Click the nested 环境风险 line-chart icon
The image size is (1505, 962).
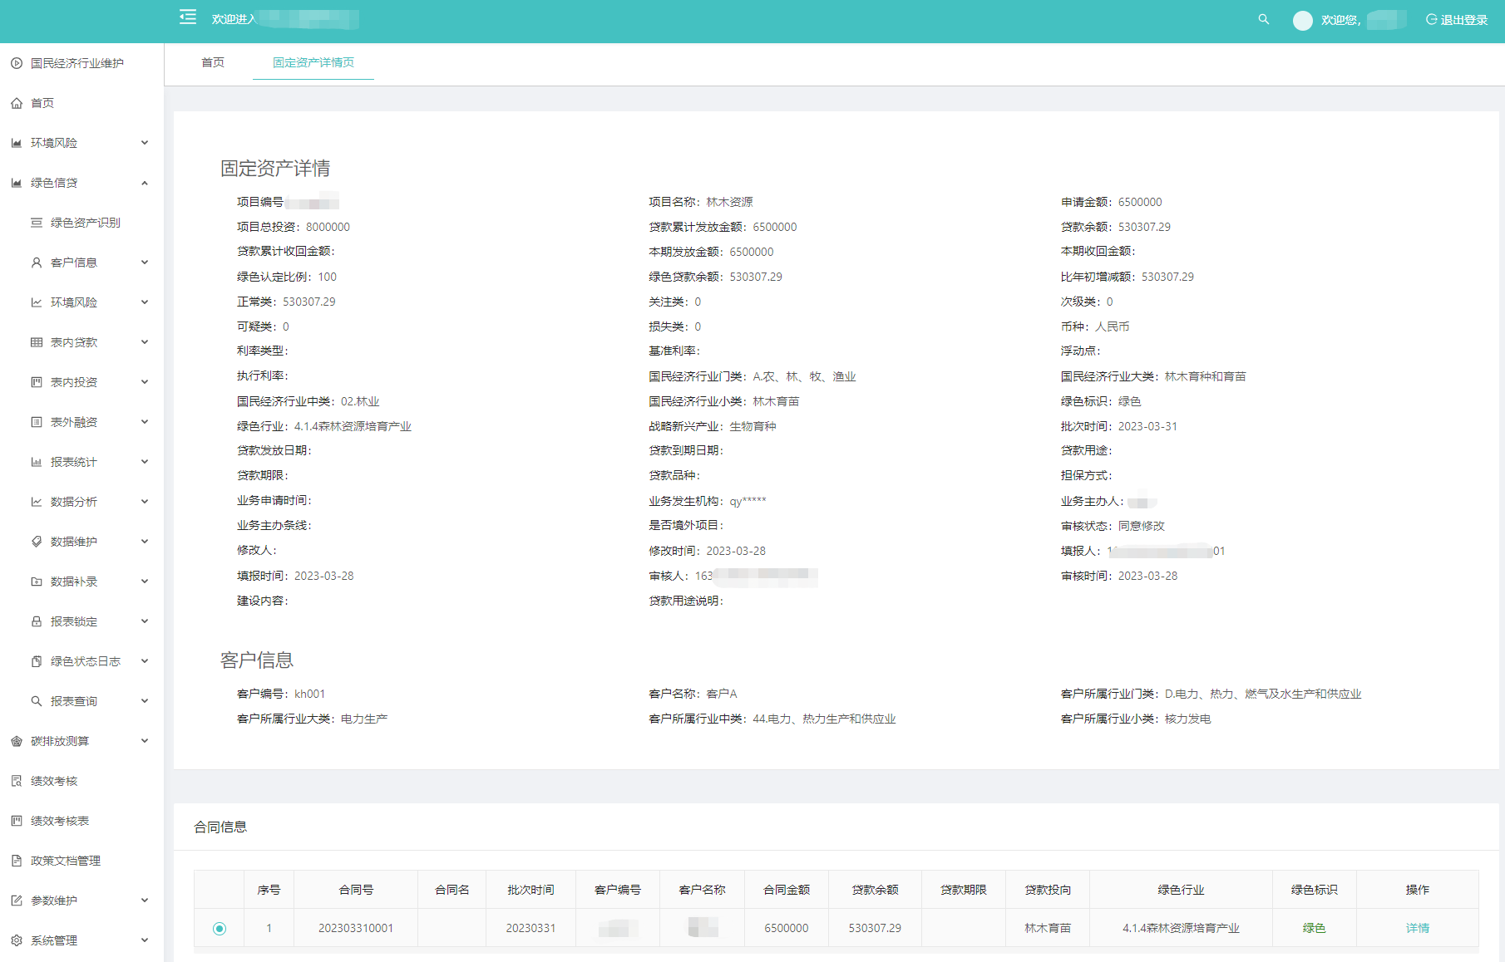coord(37,302)
